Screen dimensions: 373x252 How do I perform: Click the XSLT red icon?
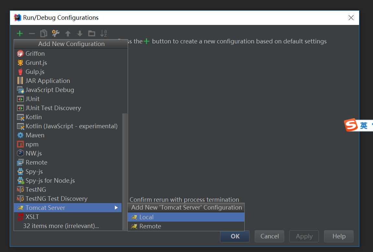pyautogui.click(x=20, y=217)
